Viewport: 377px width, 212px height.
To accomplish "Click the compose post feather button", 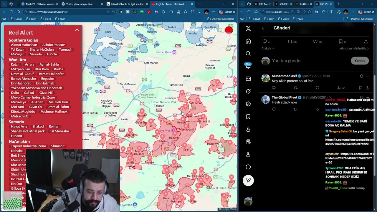I will point(248,180).
